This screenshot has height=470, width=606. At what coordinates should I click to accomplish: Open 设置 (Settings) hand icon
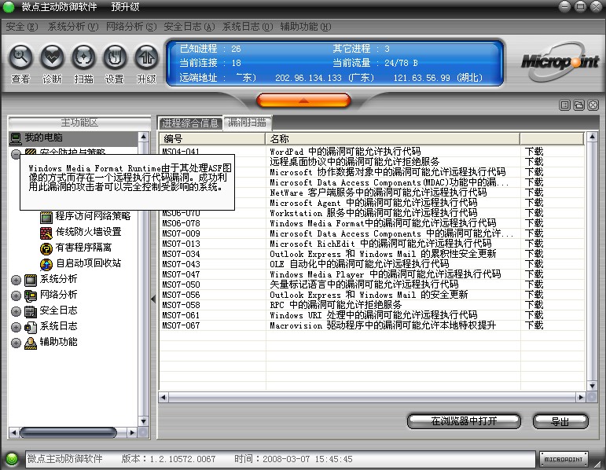coord(115,57)
